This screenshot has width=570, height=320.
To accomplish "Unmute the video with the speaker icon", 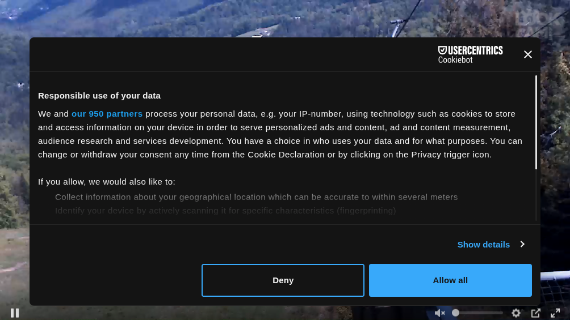I will pos(439,313).
